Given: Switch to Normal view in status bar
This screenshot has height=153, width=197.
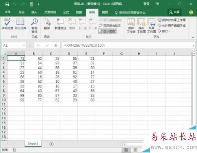Looking at the screenshot, I should (126, 150).
